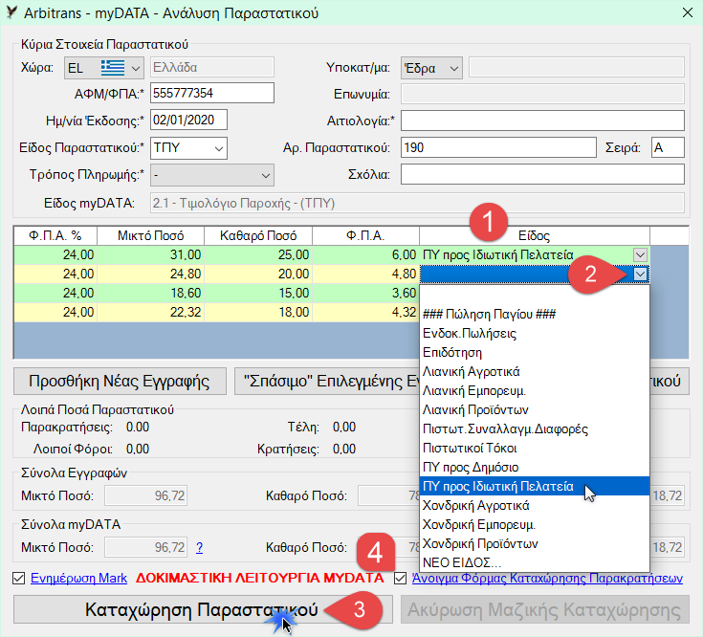Select highlighted ΠΥ προς Ιδιωτική Πελατεία option

pyautogui.click(x=535, y=487)
